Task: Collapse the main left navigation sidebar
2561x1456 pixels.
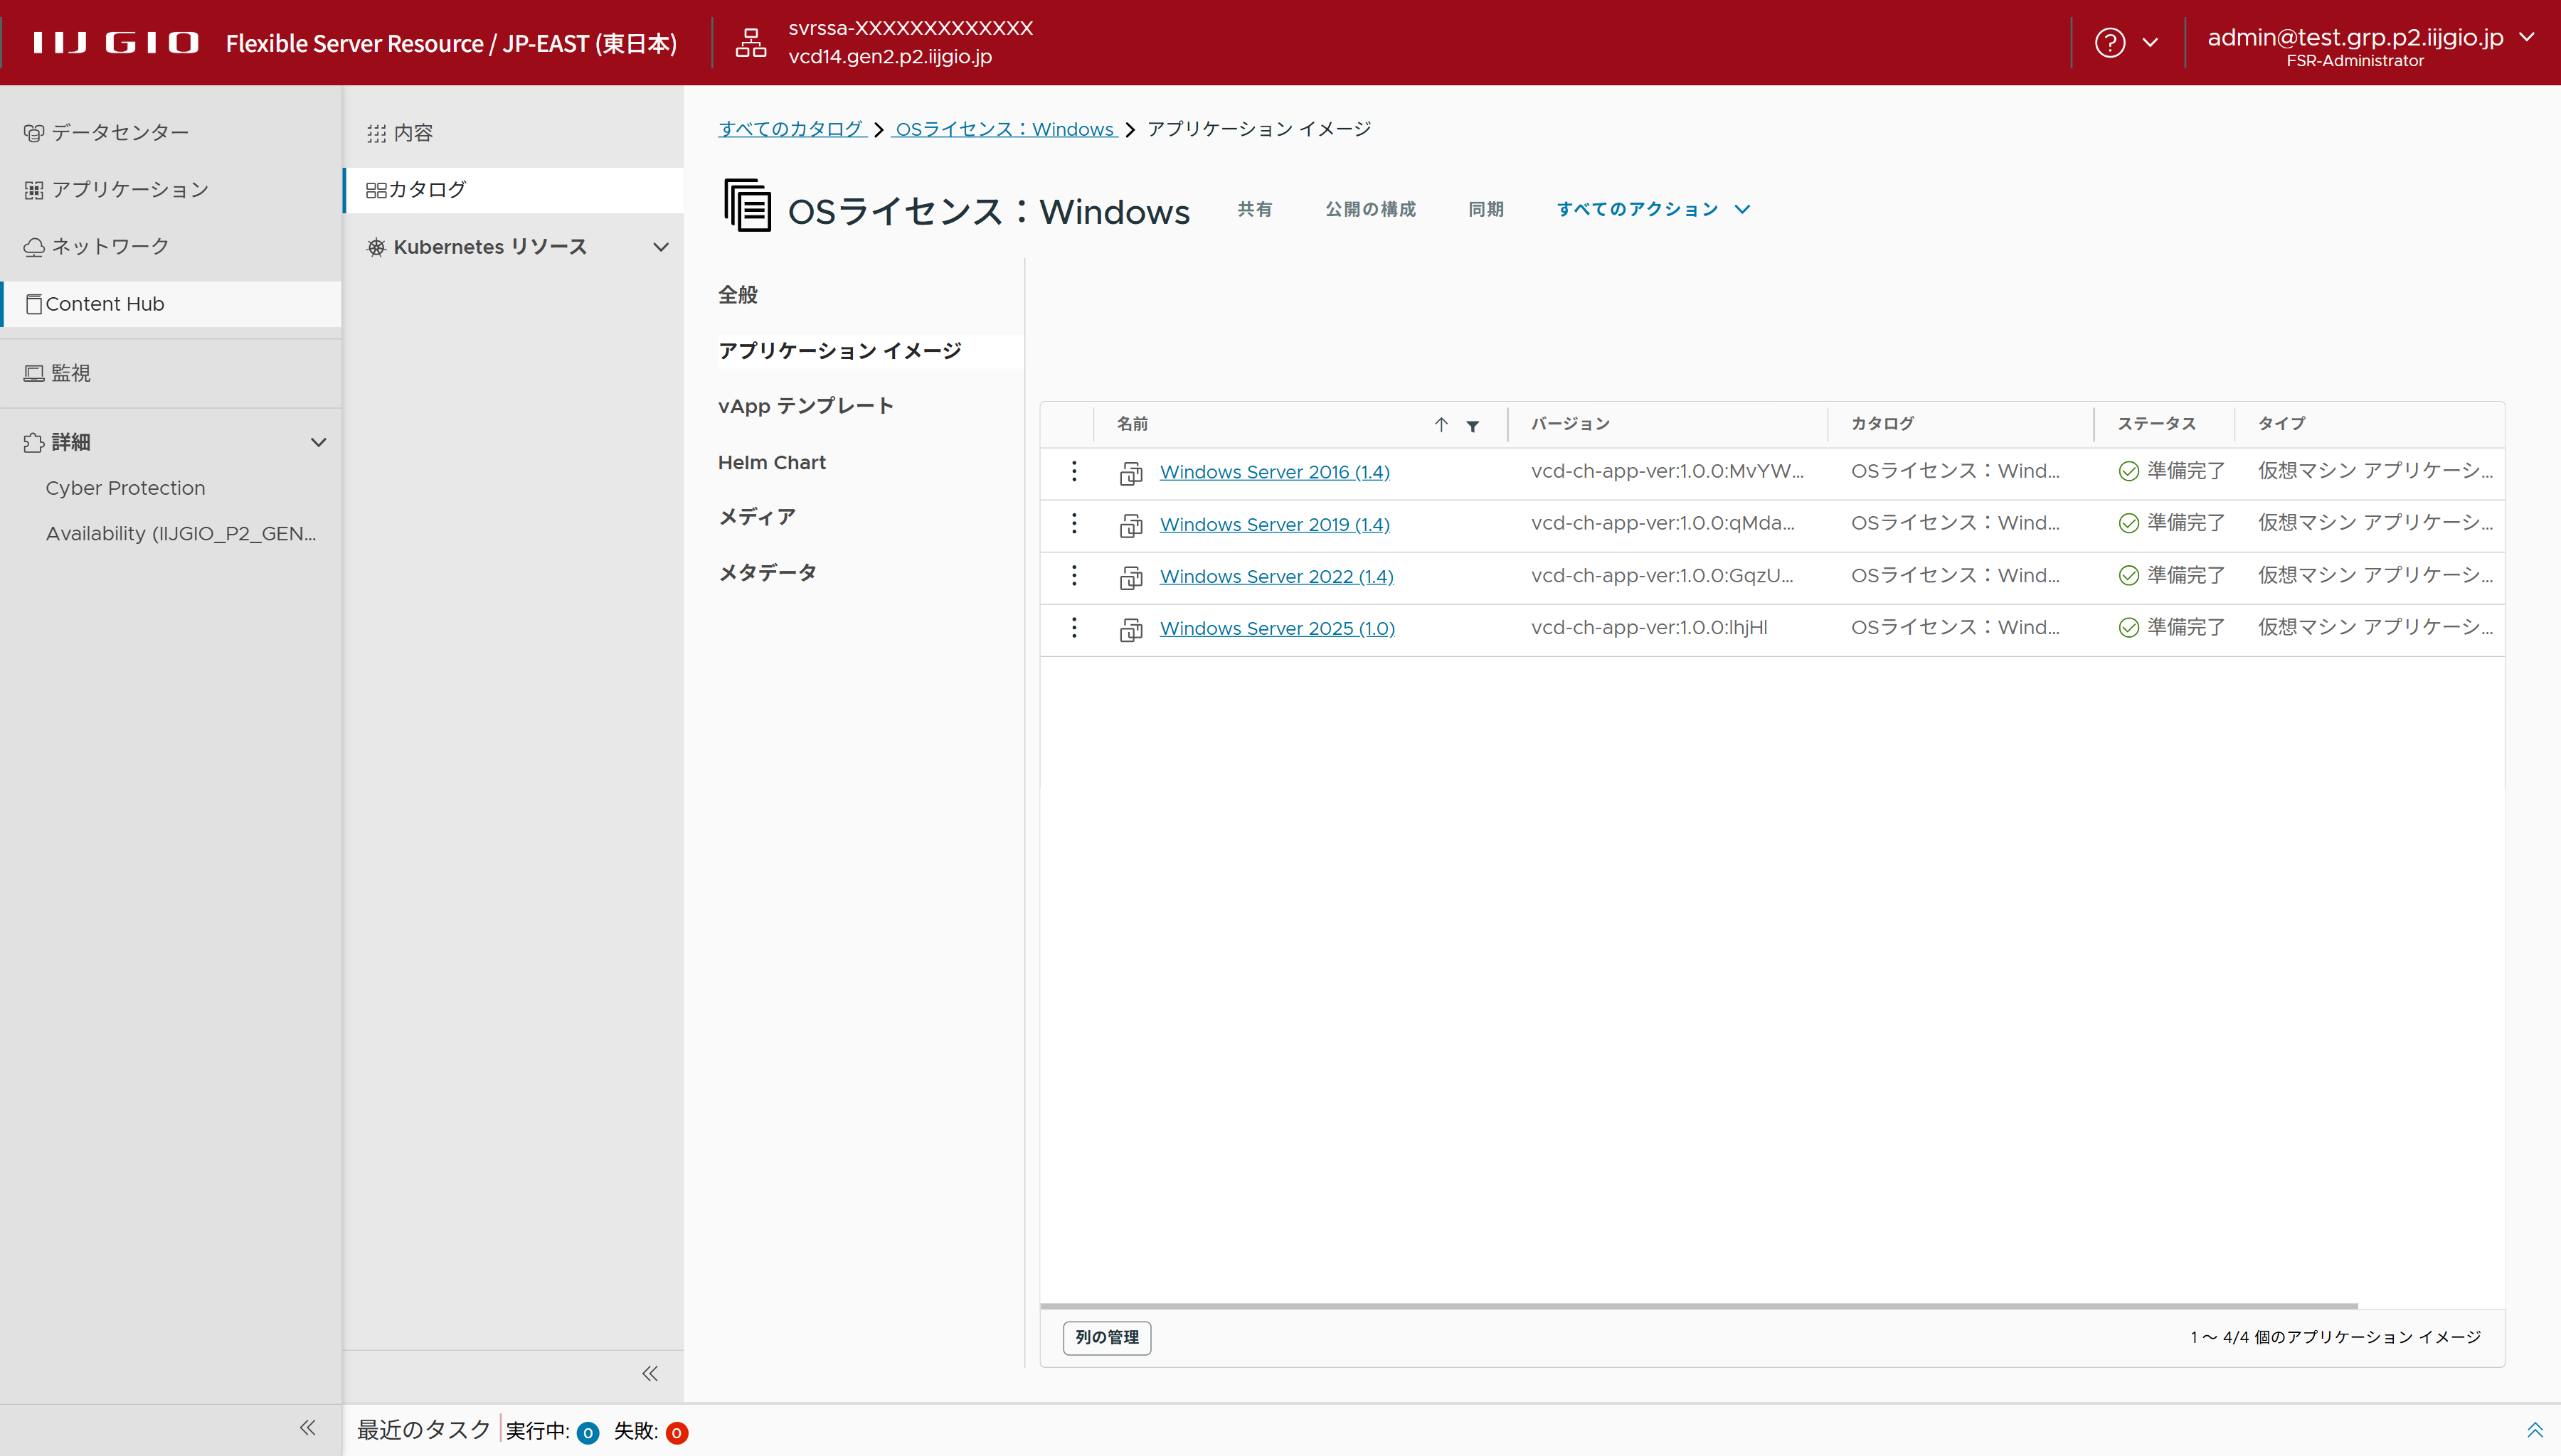Action: click(307, 1428)
